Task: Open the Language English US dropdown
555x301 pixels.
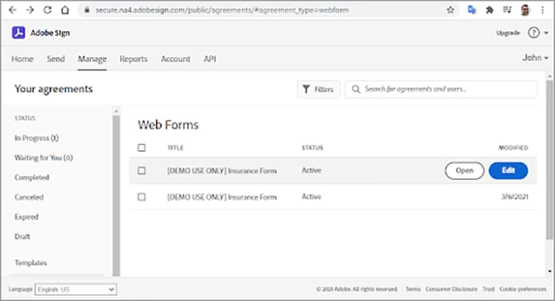Action: (75, 289)
